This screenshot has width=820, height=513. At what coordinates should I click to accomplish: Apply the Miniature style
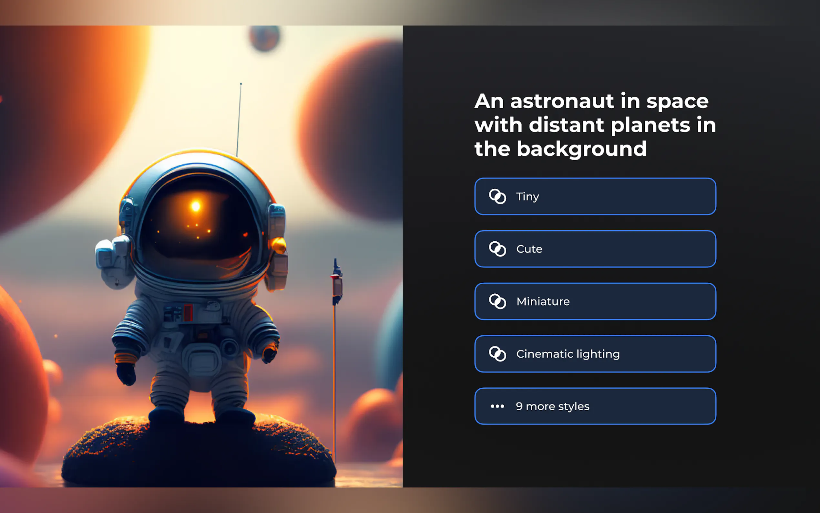595,301
